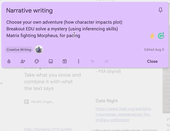The image size is (170, 131).
Task: Open the green Grammarly icon
Action: point(161,36)
